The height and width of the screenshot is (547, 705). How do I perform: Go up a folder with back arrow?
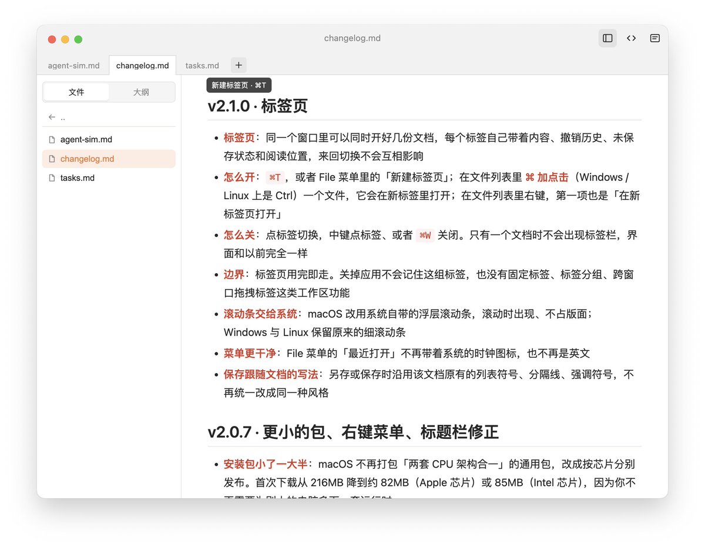coord(52,117)
